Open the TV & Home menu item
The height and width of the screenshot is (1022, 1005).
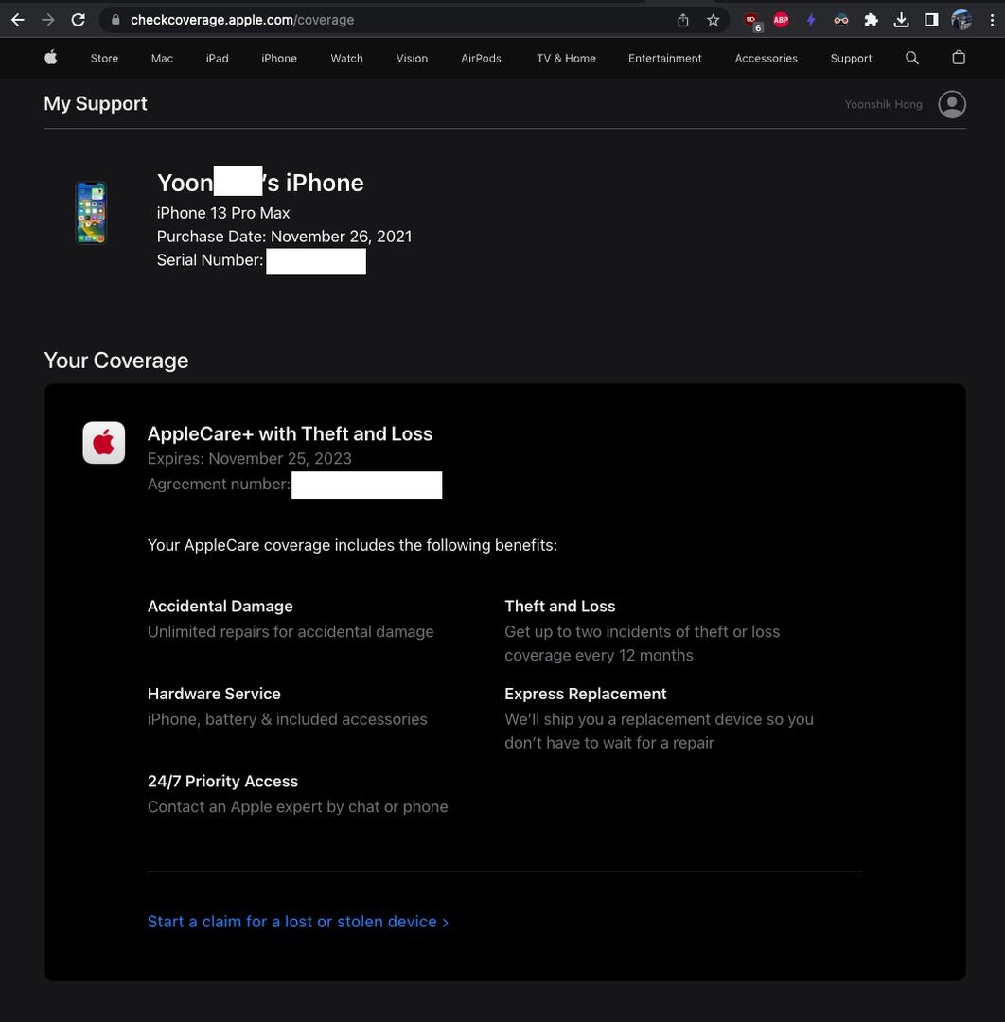point(566,58)
